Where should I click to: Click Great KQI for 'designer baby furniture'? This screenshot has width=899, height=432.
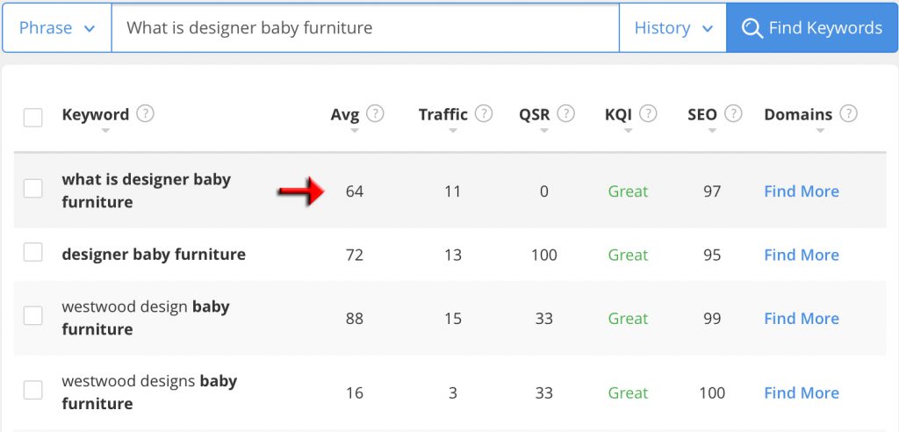click(629, 255)
